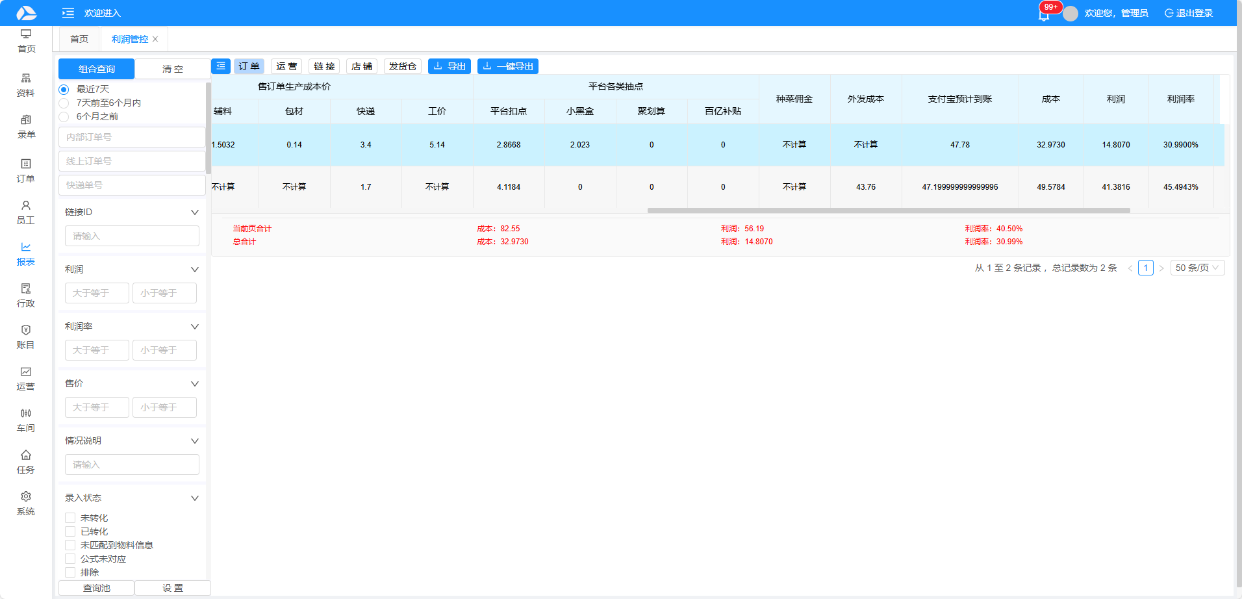Image resolution: width=1242 pixels, height=599 pixels.
Task: Open the 系统 system settings icon
Action: (x=26, y=503)
